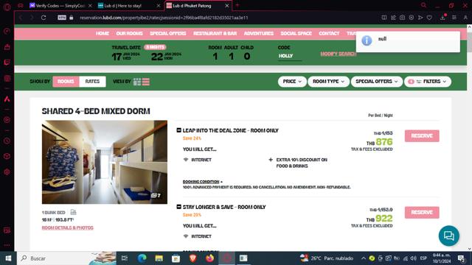Open the Price dropdown filter
472x265 pixels.
click(x=292, y=82)
